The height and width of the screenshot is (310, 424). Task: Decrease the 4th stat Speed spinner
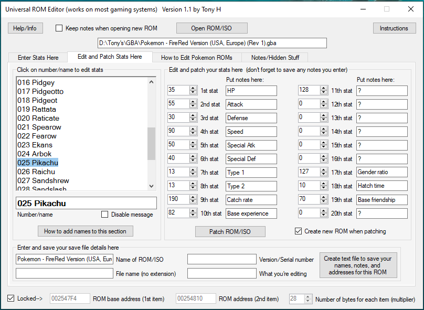[193, 134]
